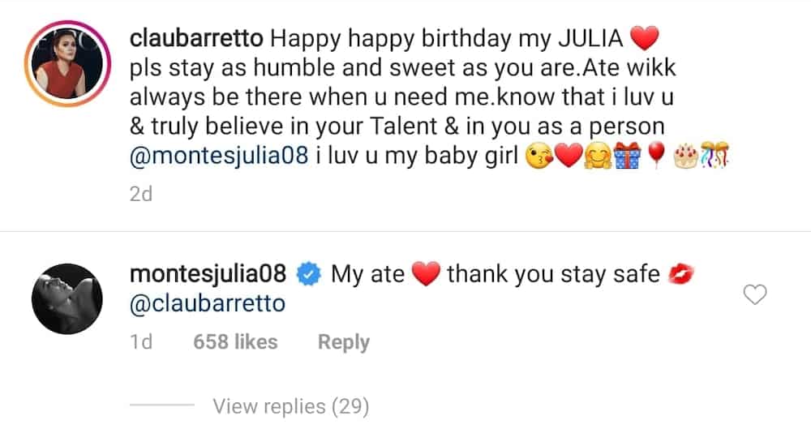Open the montesjulia08 username in the comment
This screenshot has width=811, height=442.
(208, 274)
